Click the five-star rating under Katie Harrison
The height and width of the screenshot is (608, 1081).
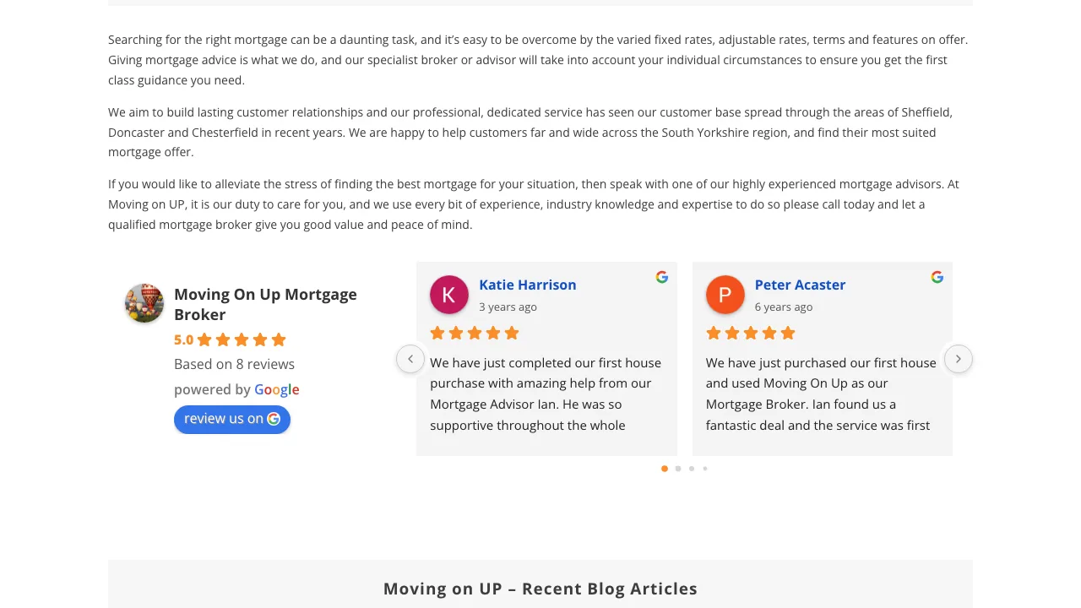point(475,333)
